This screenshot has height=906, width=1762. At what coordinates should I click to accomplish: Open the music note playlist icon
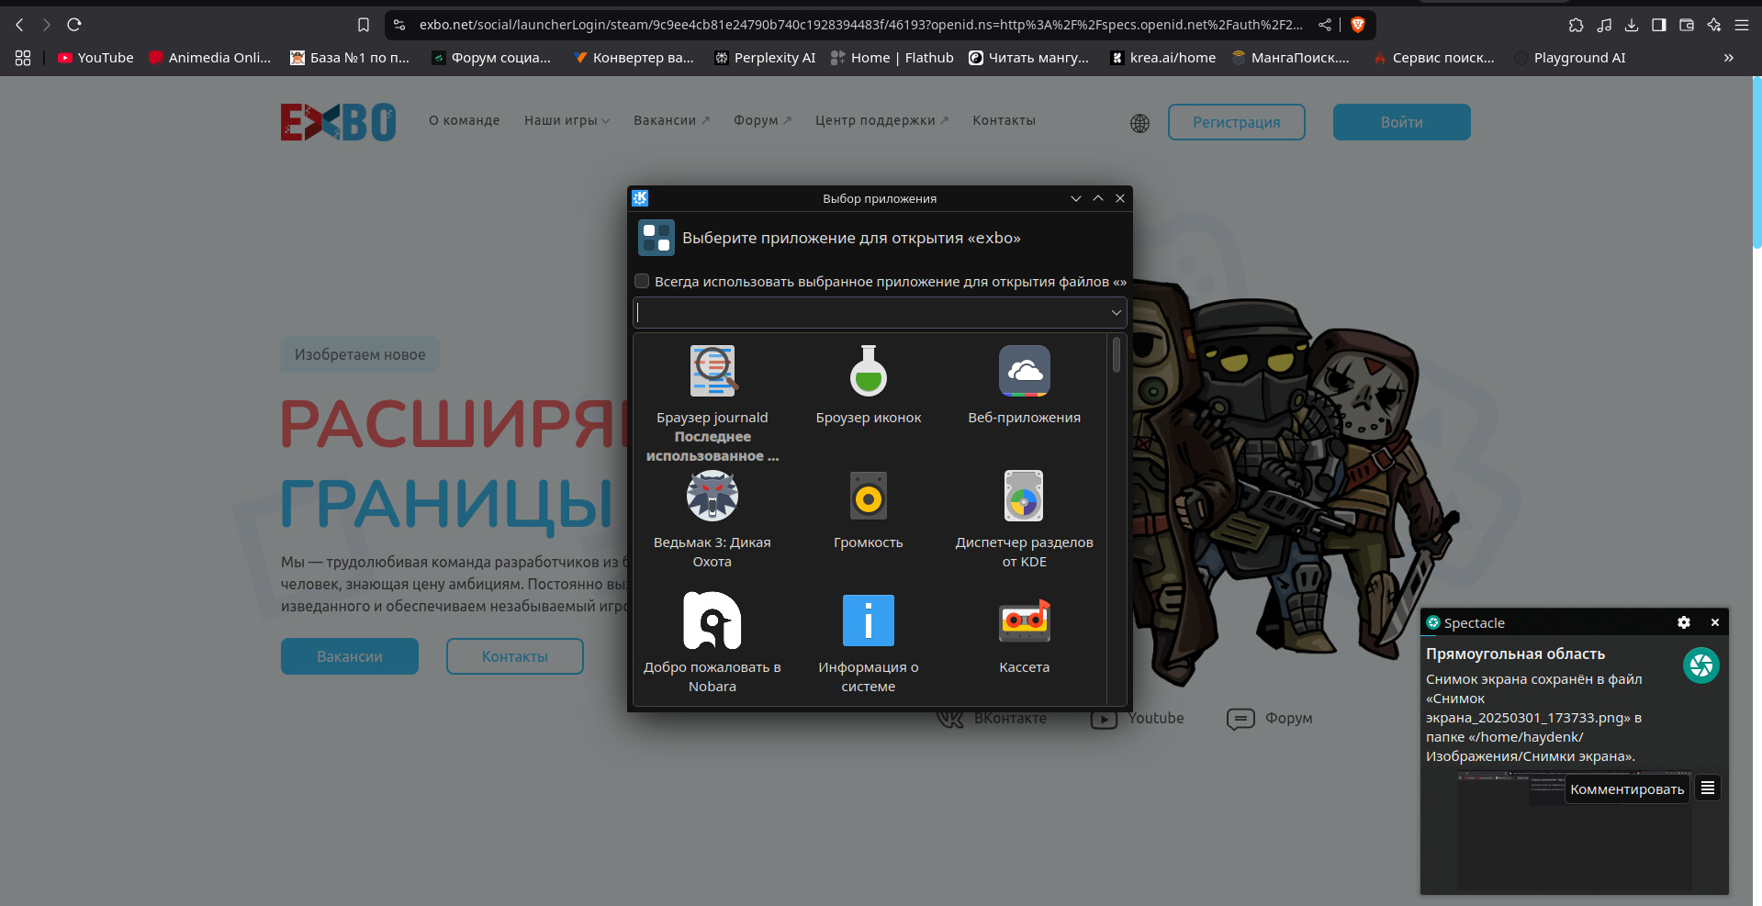click(x=1603, y=25)
